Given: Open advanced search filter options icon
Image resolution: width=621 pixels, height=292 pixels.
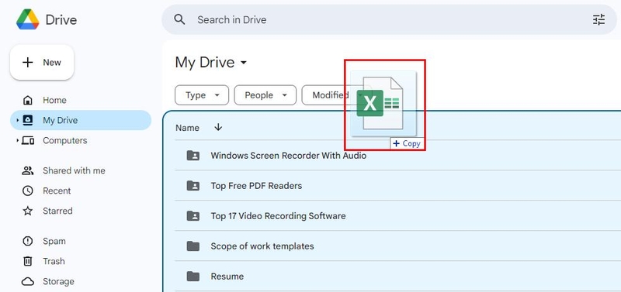Looking at the screenshot, I should tap(598, 19).
